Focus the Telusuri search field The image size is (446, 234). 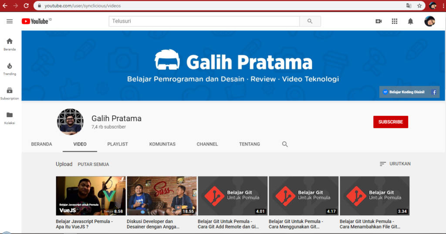click(x=204, y=21)
